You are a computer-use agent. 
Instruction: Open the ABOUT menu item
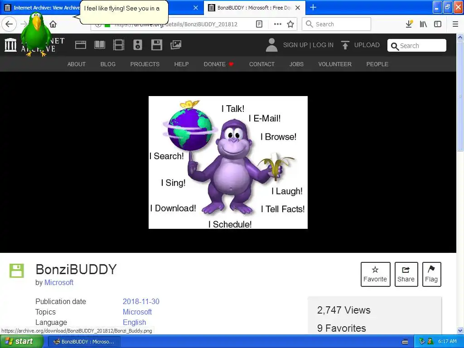click(x=76, y=64)
